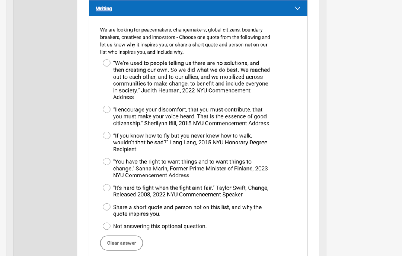Click the blue Writing header bar

198,8
